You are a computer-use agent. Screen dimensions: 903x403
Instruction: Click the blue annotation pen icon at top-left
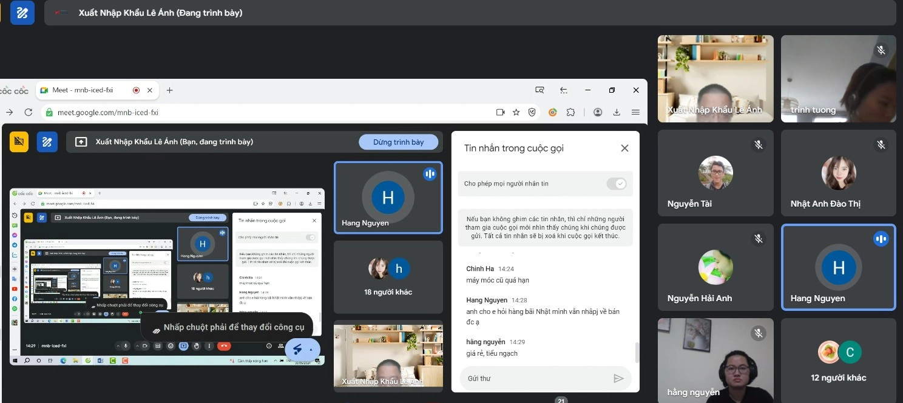pyautogui.click(x=22, y=13)
